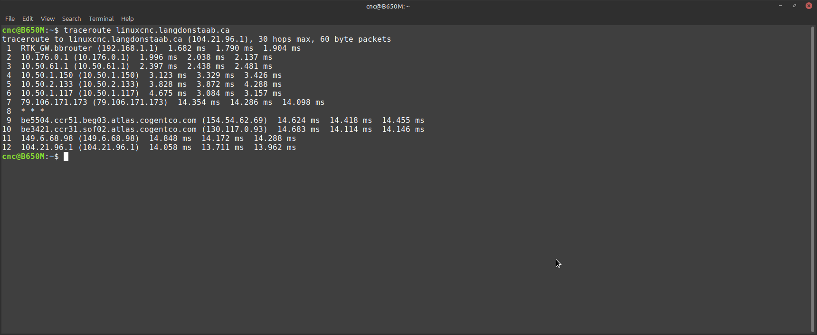Open the Search menu
This screenshot has width=817, height=335.
pos(71,19)
